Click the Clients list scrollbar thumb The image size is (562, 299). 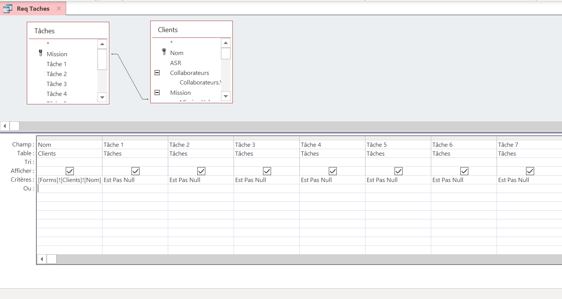click(x=226, y=53)
